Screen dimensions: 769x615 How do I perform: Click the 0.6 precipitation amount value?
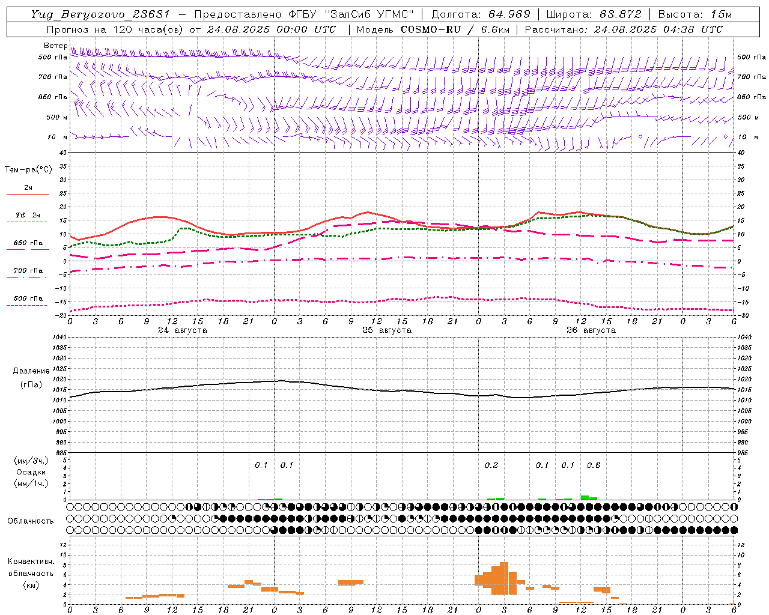point(594,465)
